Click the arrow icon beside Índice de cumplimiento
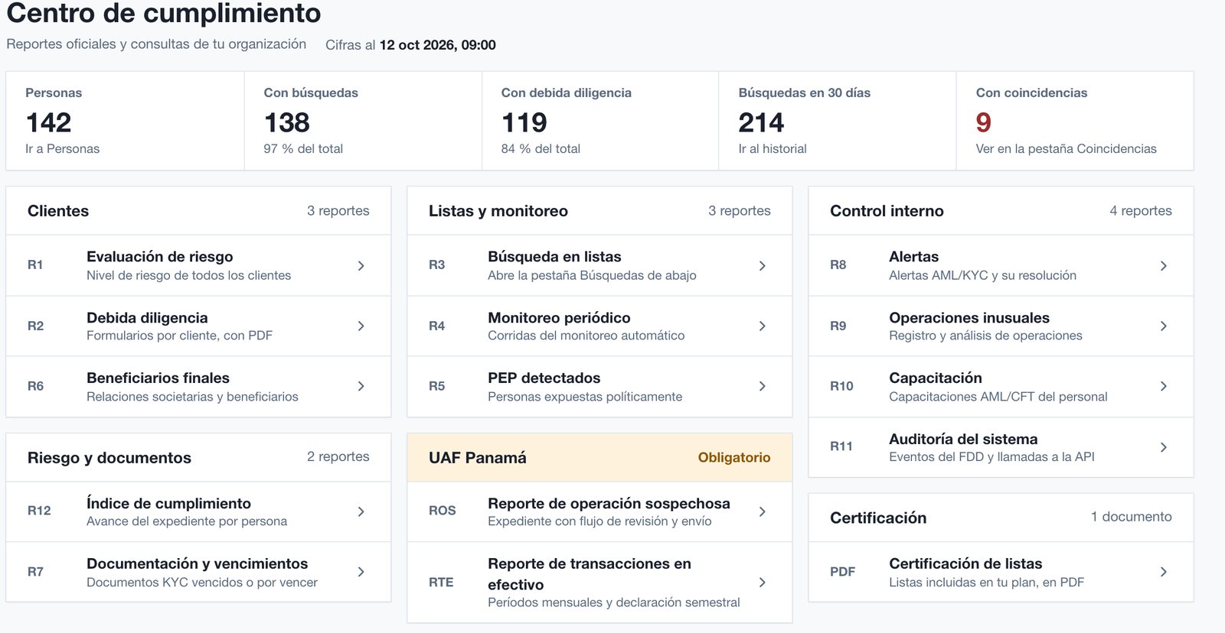Image resolution: width=1225 pixels, height=633 pixels. pos(361,511)
